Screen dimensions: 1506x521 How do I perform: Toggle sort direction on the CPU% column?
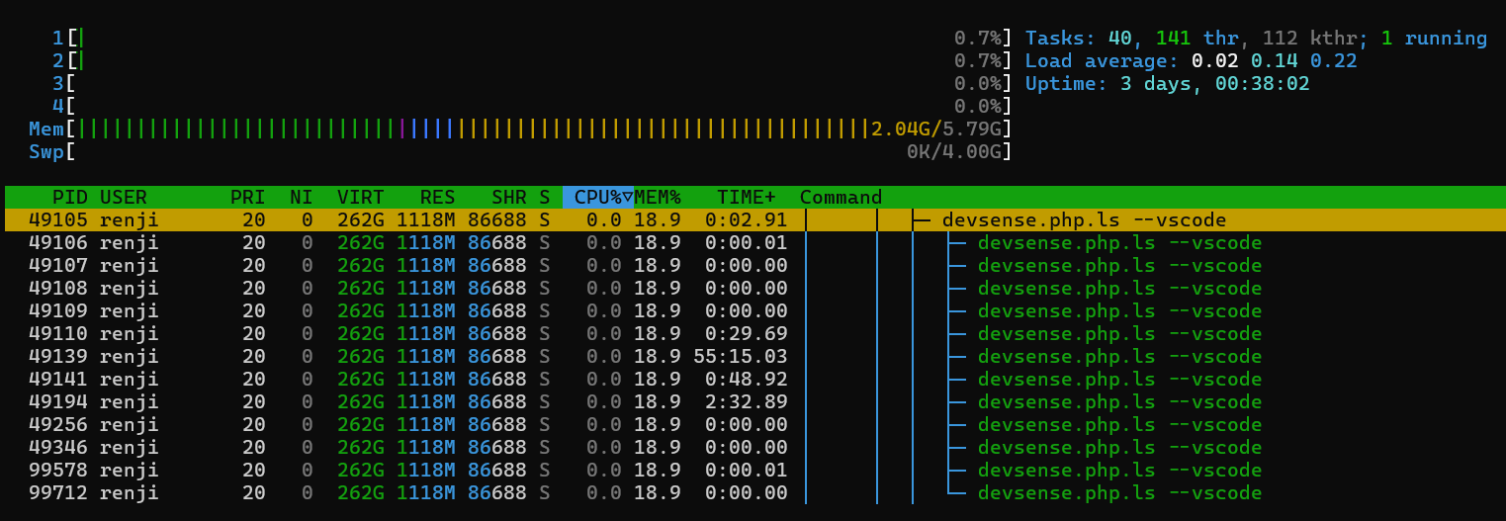tap(598, 197)
